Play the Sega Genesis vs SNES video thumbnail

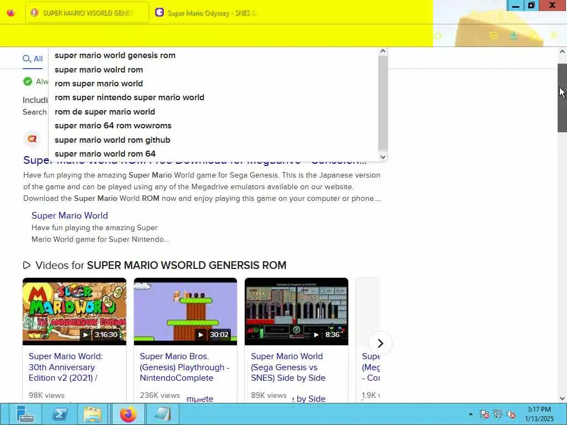(297, 312)
